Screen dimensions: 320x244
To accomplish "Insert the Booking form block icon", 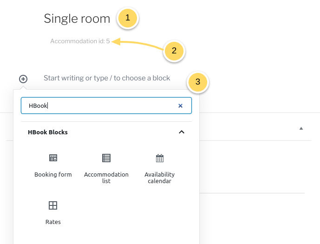I will [x=53, y=158].
